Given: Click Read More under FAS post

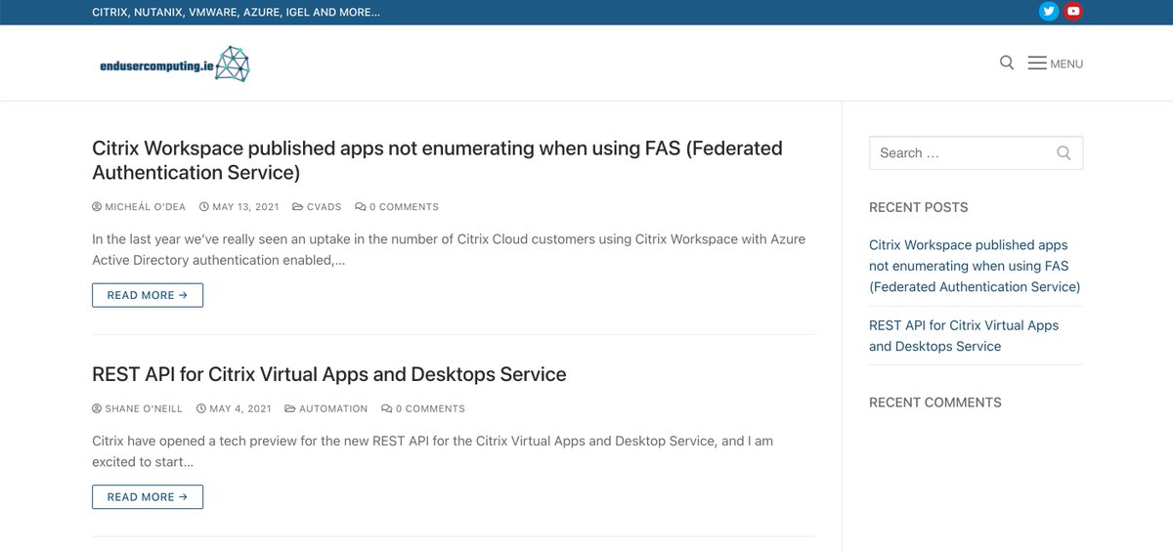Looking at the screenshot, I should tap(148, 295).
